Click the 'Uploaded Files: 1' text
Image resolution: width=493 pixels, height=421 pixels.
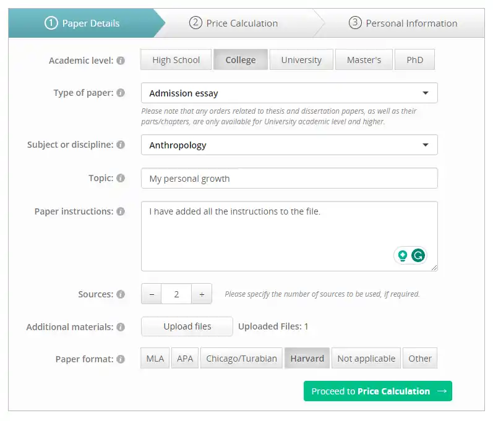point(273,326)
